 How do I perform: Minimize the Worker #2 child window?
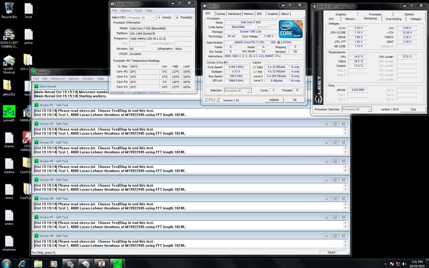(x=326, y=124)
